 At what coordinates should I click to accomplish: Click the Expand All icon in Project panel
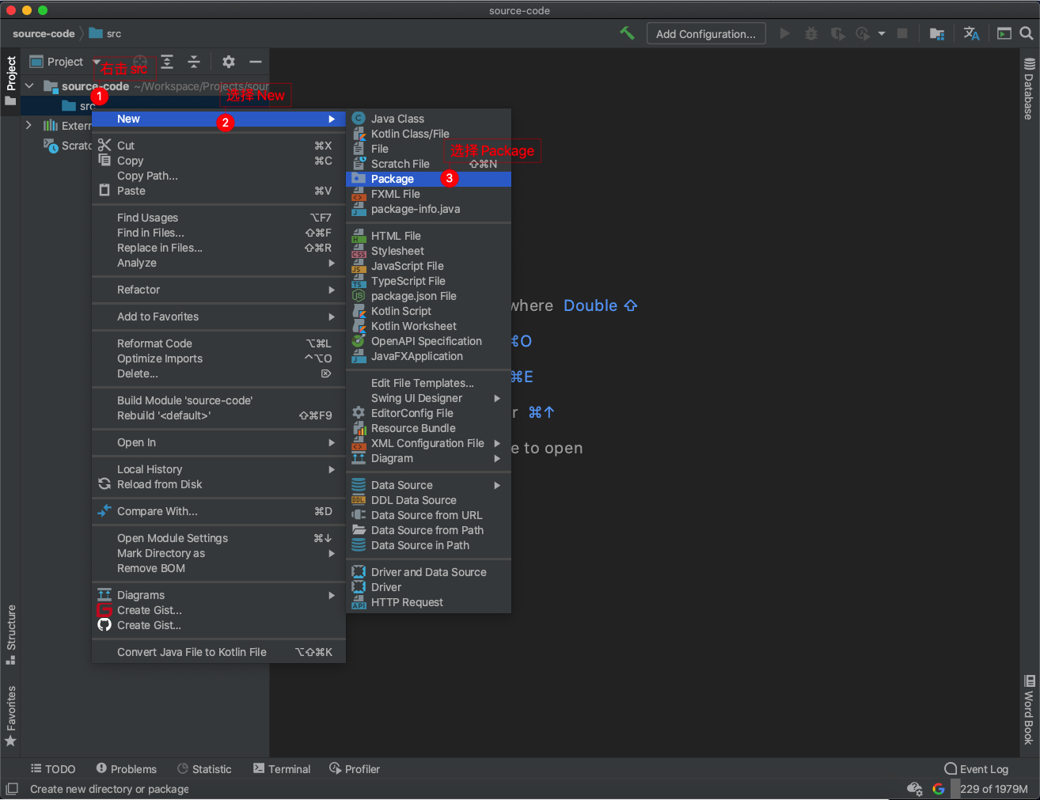(x=167, y=62)
